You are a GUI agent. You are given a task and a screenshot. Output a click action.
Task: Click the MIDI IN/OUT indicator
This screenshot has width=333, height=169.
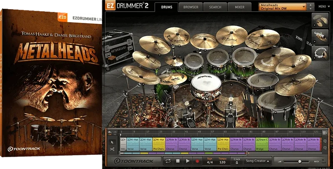click(320, 162)
